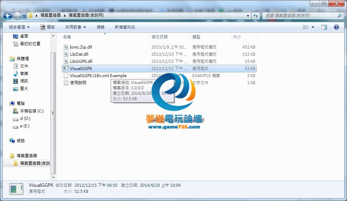Click 開啟 toolbar button
This screenshot has height=201, width=347.
[x=48, y=27]
